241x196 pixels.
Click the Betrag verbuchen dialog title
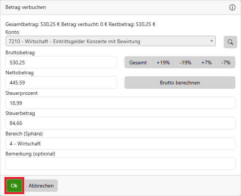pos(26,7)
